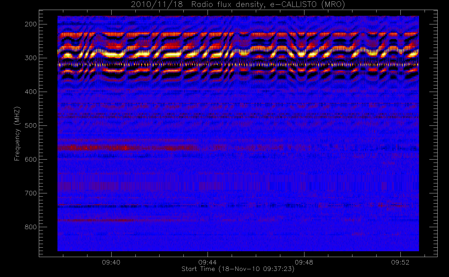Click the 09:40 time tick label
The height and width of the screenshot is (277, 449).
(x=111, y=262)
